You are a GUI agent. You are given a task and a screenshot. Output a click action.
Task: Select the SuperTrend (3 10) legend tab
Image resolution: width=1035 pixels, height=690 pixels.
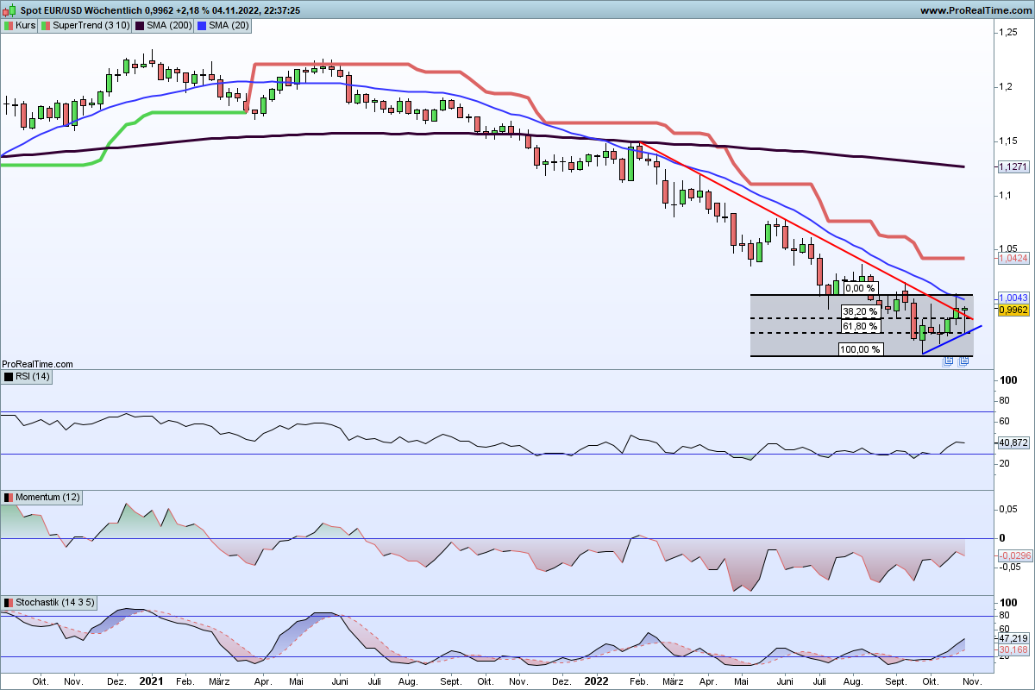click(x=86, y=26)
